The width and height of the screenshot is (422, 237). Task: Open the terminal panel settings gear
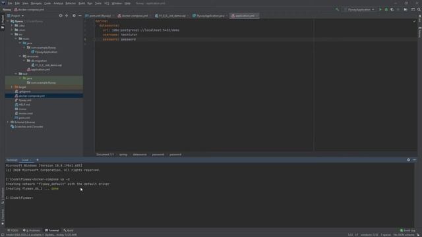pyautogui.click(x=409, y=159)
